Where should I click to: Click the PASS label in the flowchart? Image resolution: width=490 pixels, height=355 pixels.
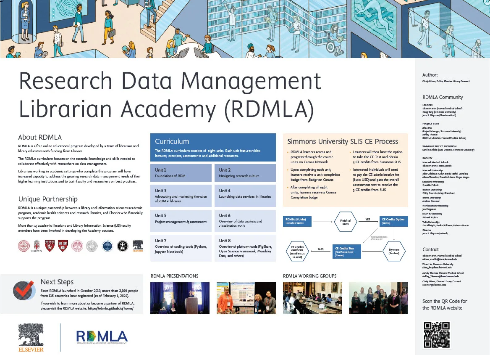320,249
